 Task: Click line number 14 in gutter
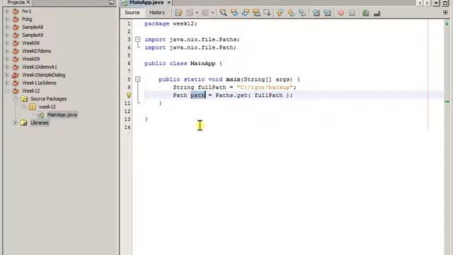[127, 127]
